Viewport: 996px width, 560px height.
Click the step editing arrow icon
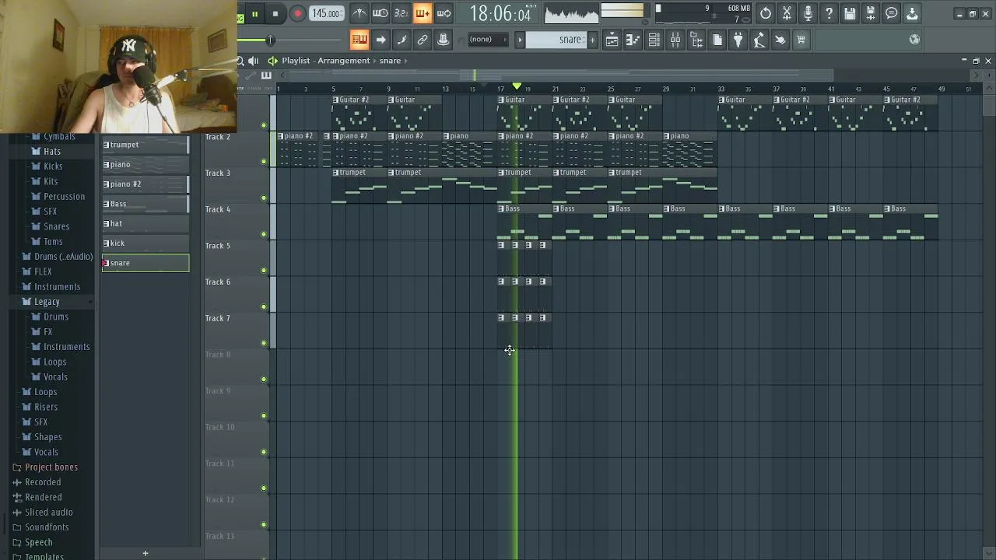tap(381, 40)
